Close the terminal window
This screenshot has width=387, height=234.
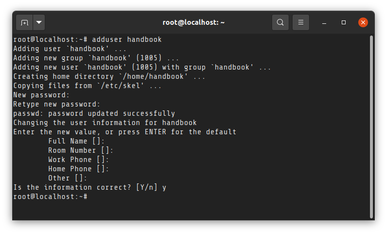[363, 22]
